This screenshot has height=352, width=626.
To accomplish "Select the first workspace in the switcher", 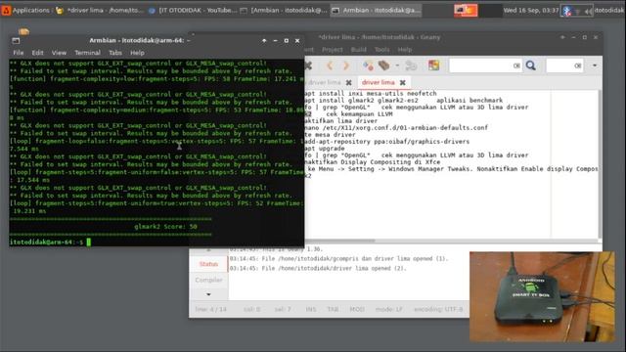I will (x=466, y=10).
